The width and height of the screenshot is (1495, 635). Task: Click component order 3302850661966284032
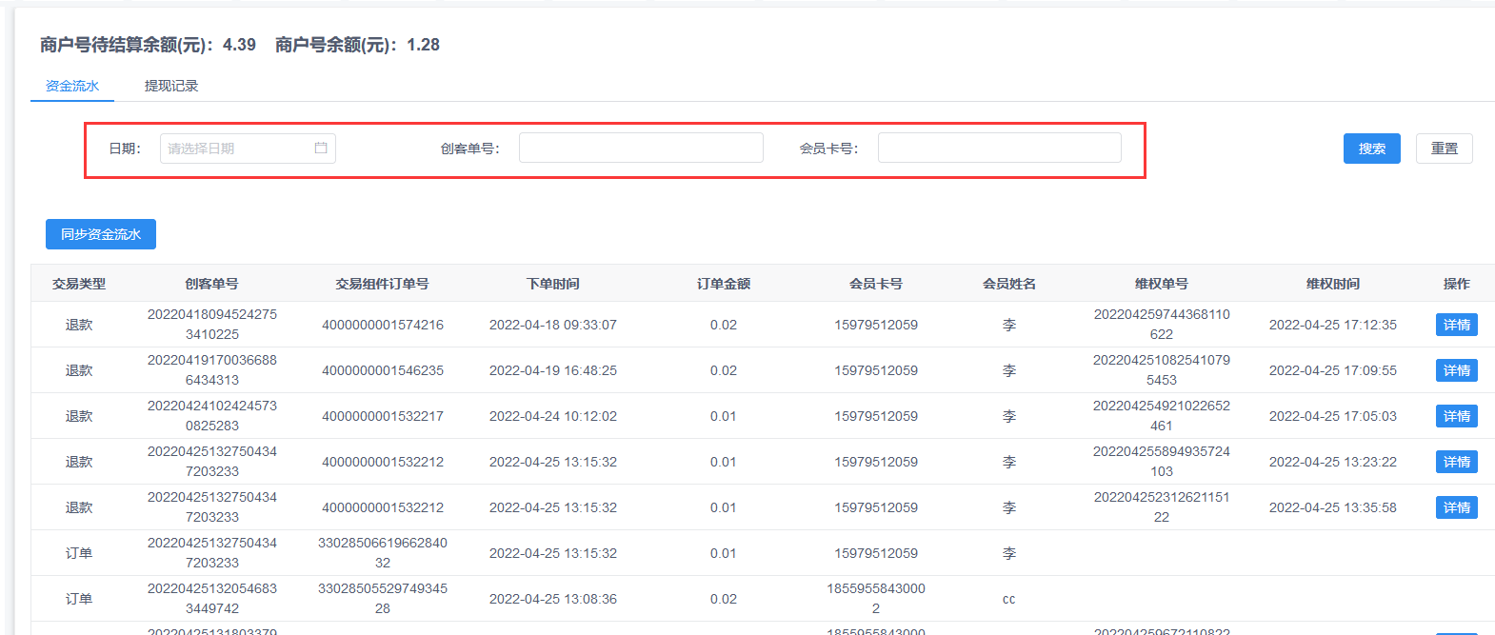(383, 553)
